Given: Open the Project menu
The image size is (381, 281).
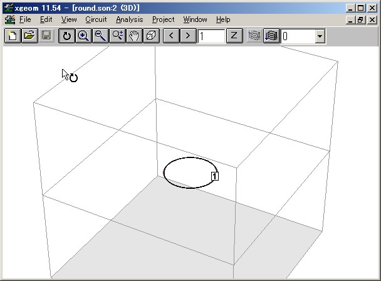Looking at the screenshot, I should tap(164, 19).
